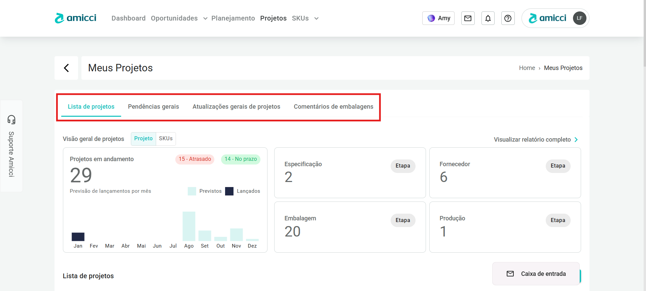Switch overview to SKUs view

(x=166, y=139)
